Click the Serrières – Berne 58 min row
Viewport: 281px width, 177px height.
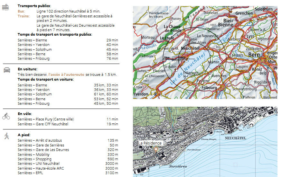[68, 54]
